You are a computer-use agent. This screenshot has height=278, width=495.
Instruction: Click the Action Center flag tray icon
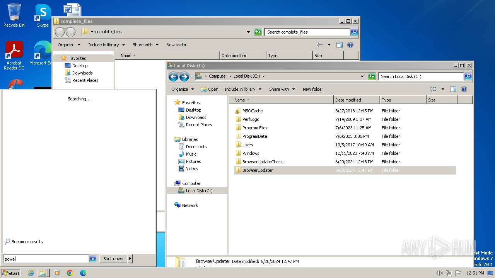click(458, 273)
